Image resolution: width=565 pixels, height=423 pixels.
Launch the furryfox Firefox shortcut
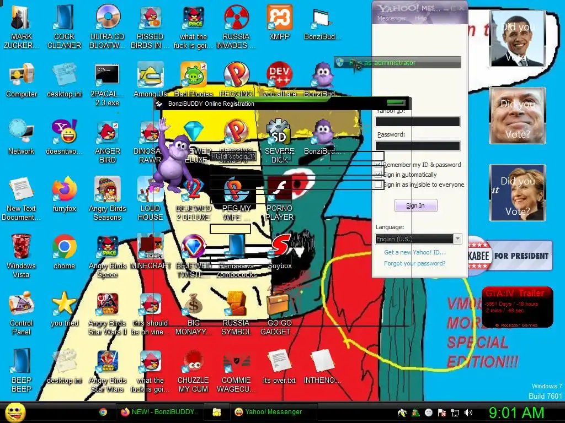pyautogui.click(x=64, y=194)
